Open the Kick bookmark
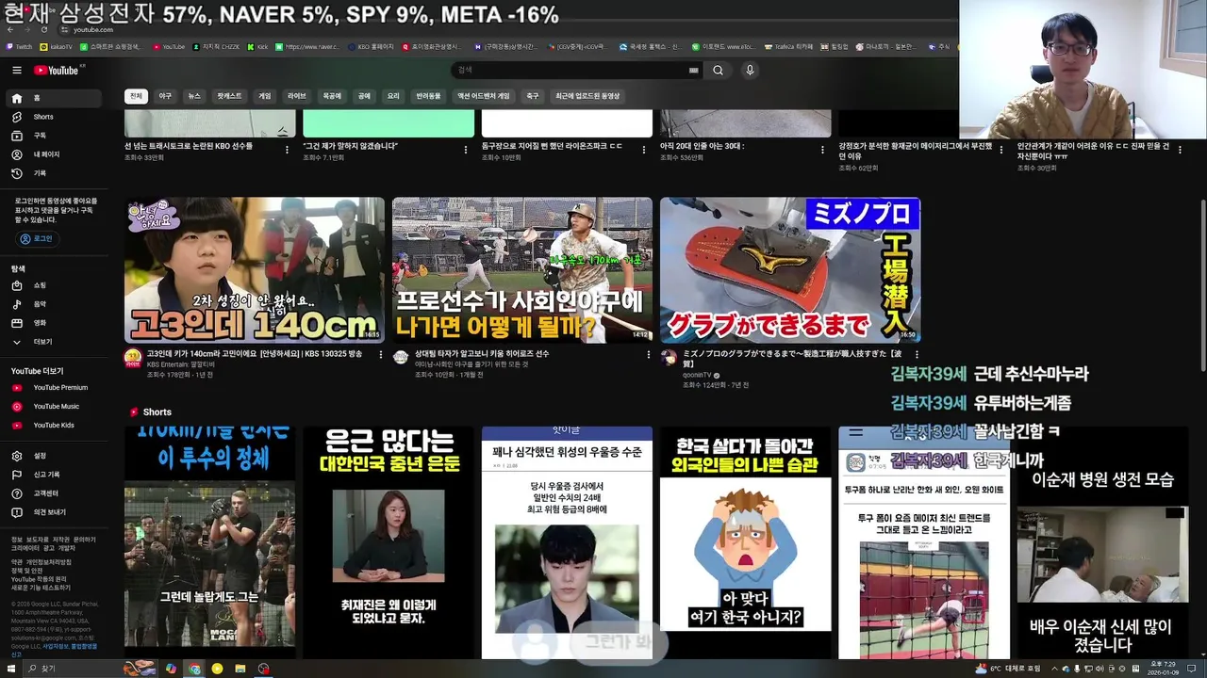The width and height of the screenshot is (1207, 678). pos(258,46)
